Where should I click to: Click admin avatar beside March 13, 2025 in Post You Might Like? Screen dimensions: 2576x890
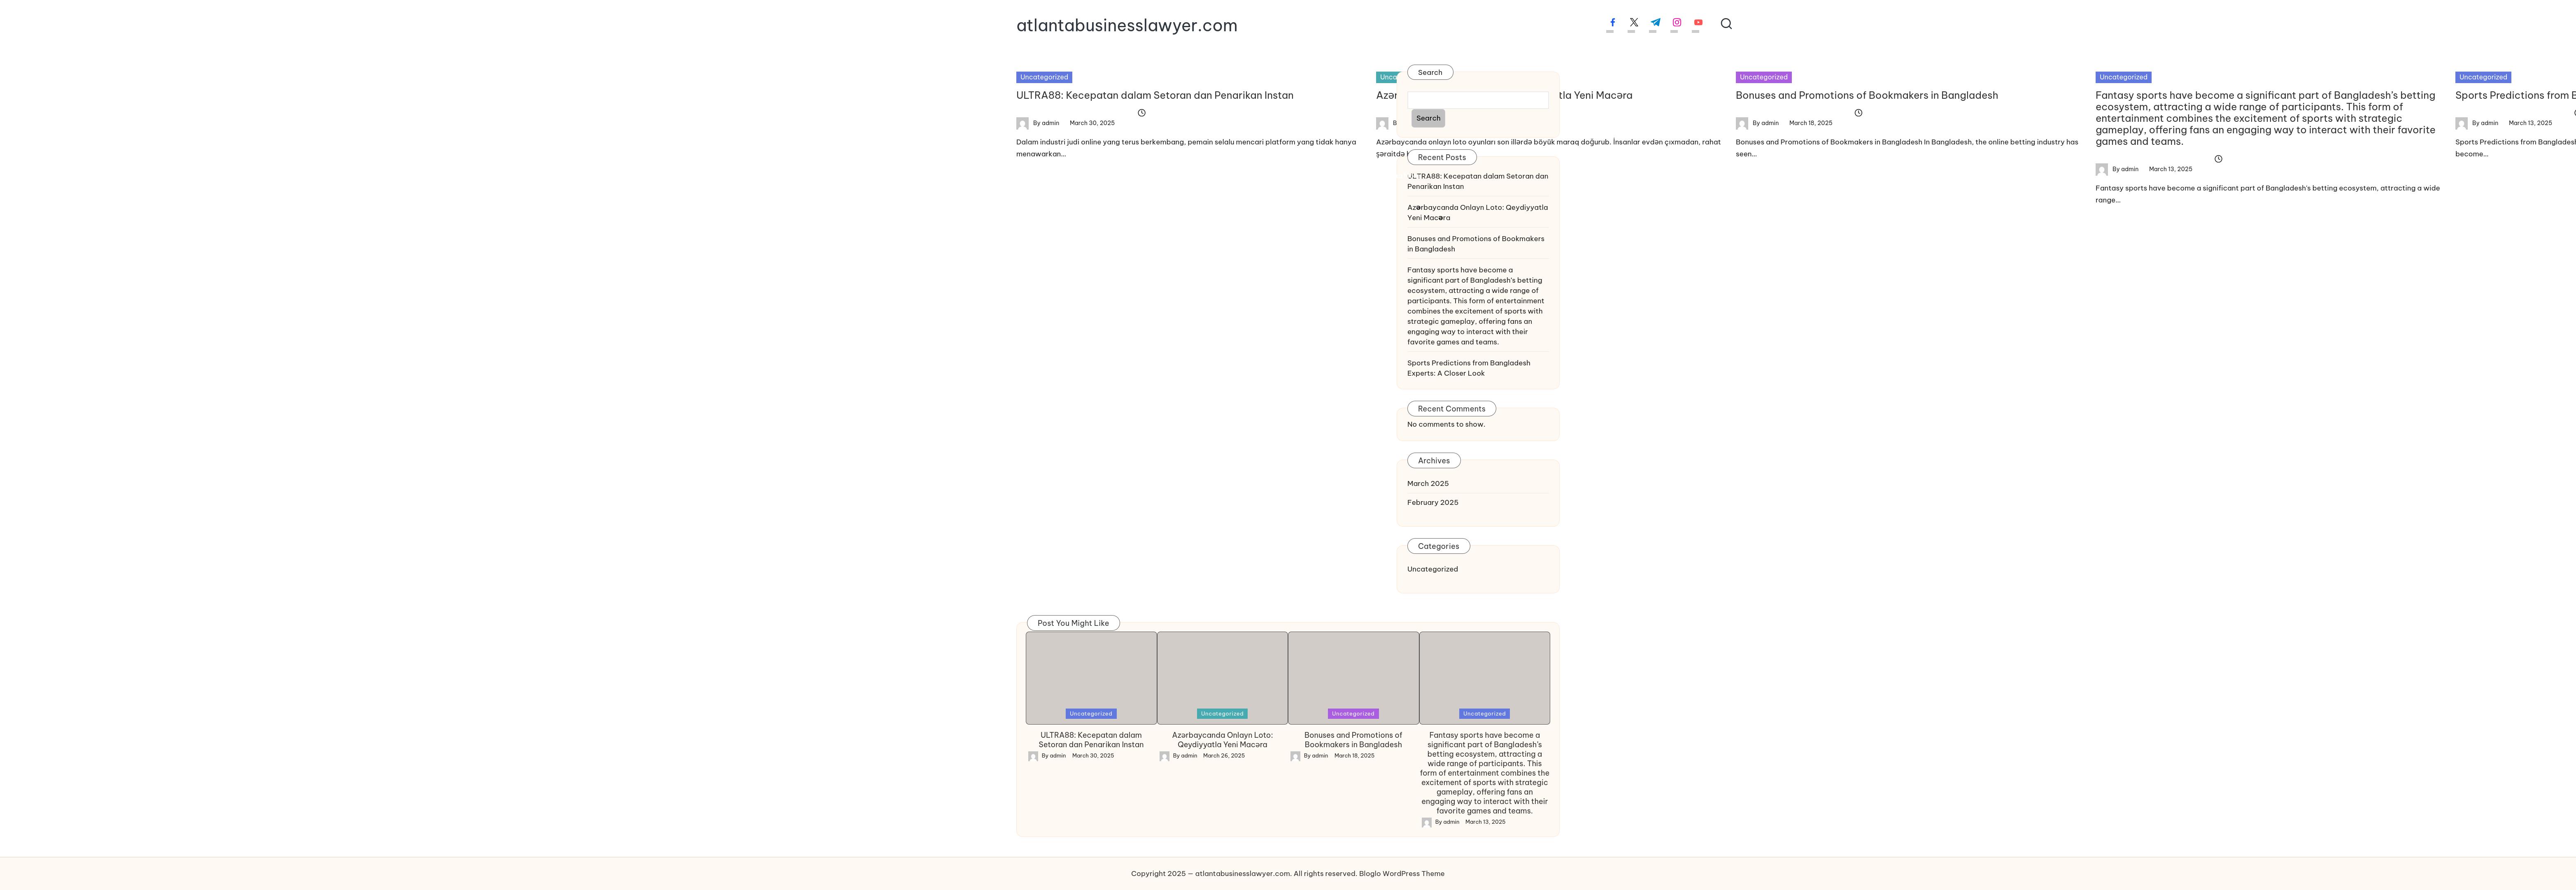1427,823
